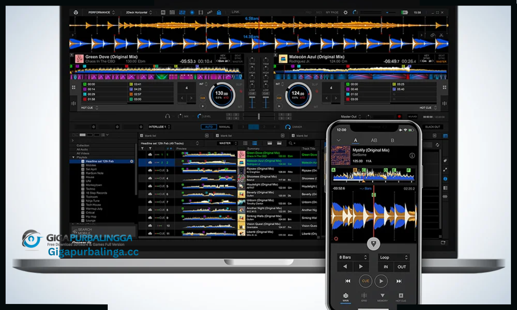The height and width of the screenshot is (310, 517).
Task: Open the PERFORMANCE mode dropdown
Action: pos(102,12)
